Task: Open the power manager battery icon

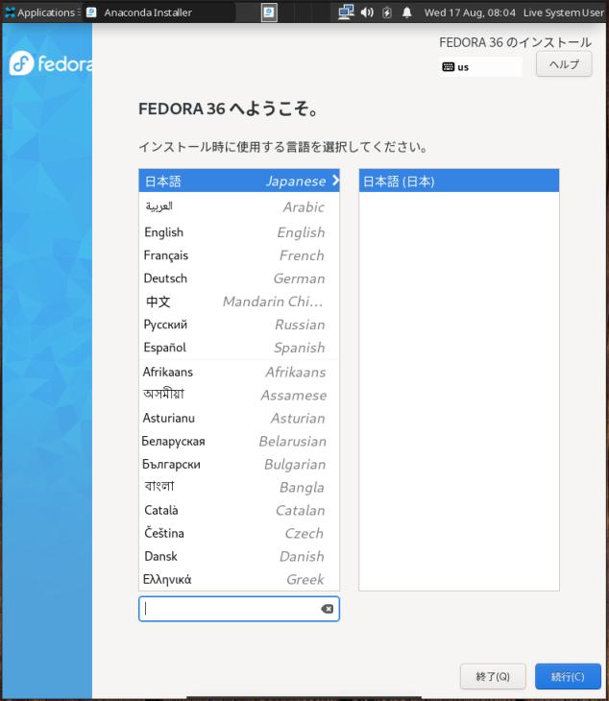Action: 387,12
